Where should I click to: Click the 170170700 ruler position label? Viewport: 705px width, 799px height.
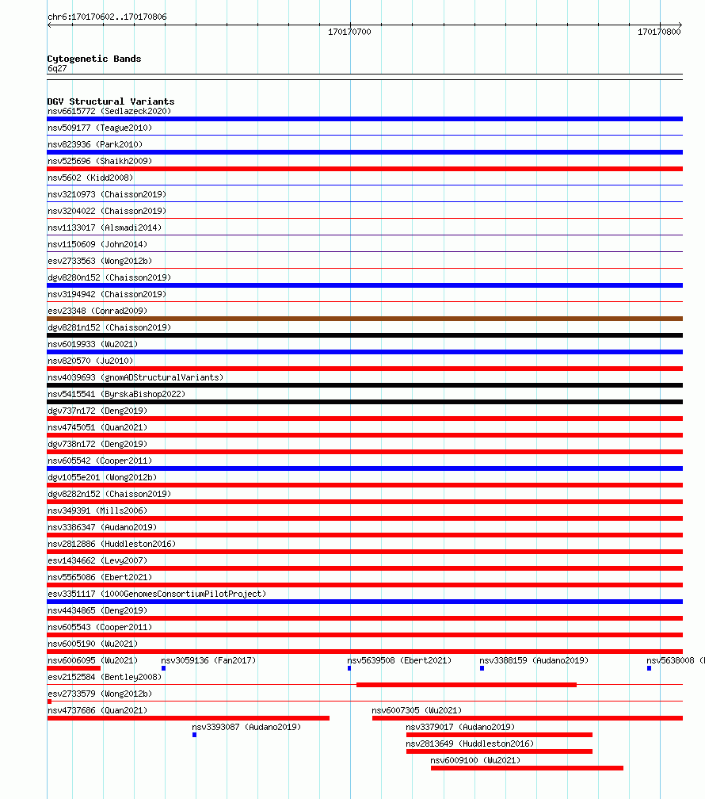[x=349, y=32]
